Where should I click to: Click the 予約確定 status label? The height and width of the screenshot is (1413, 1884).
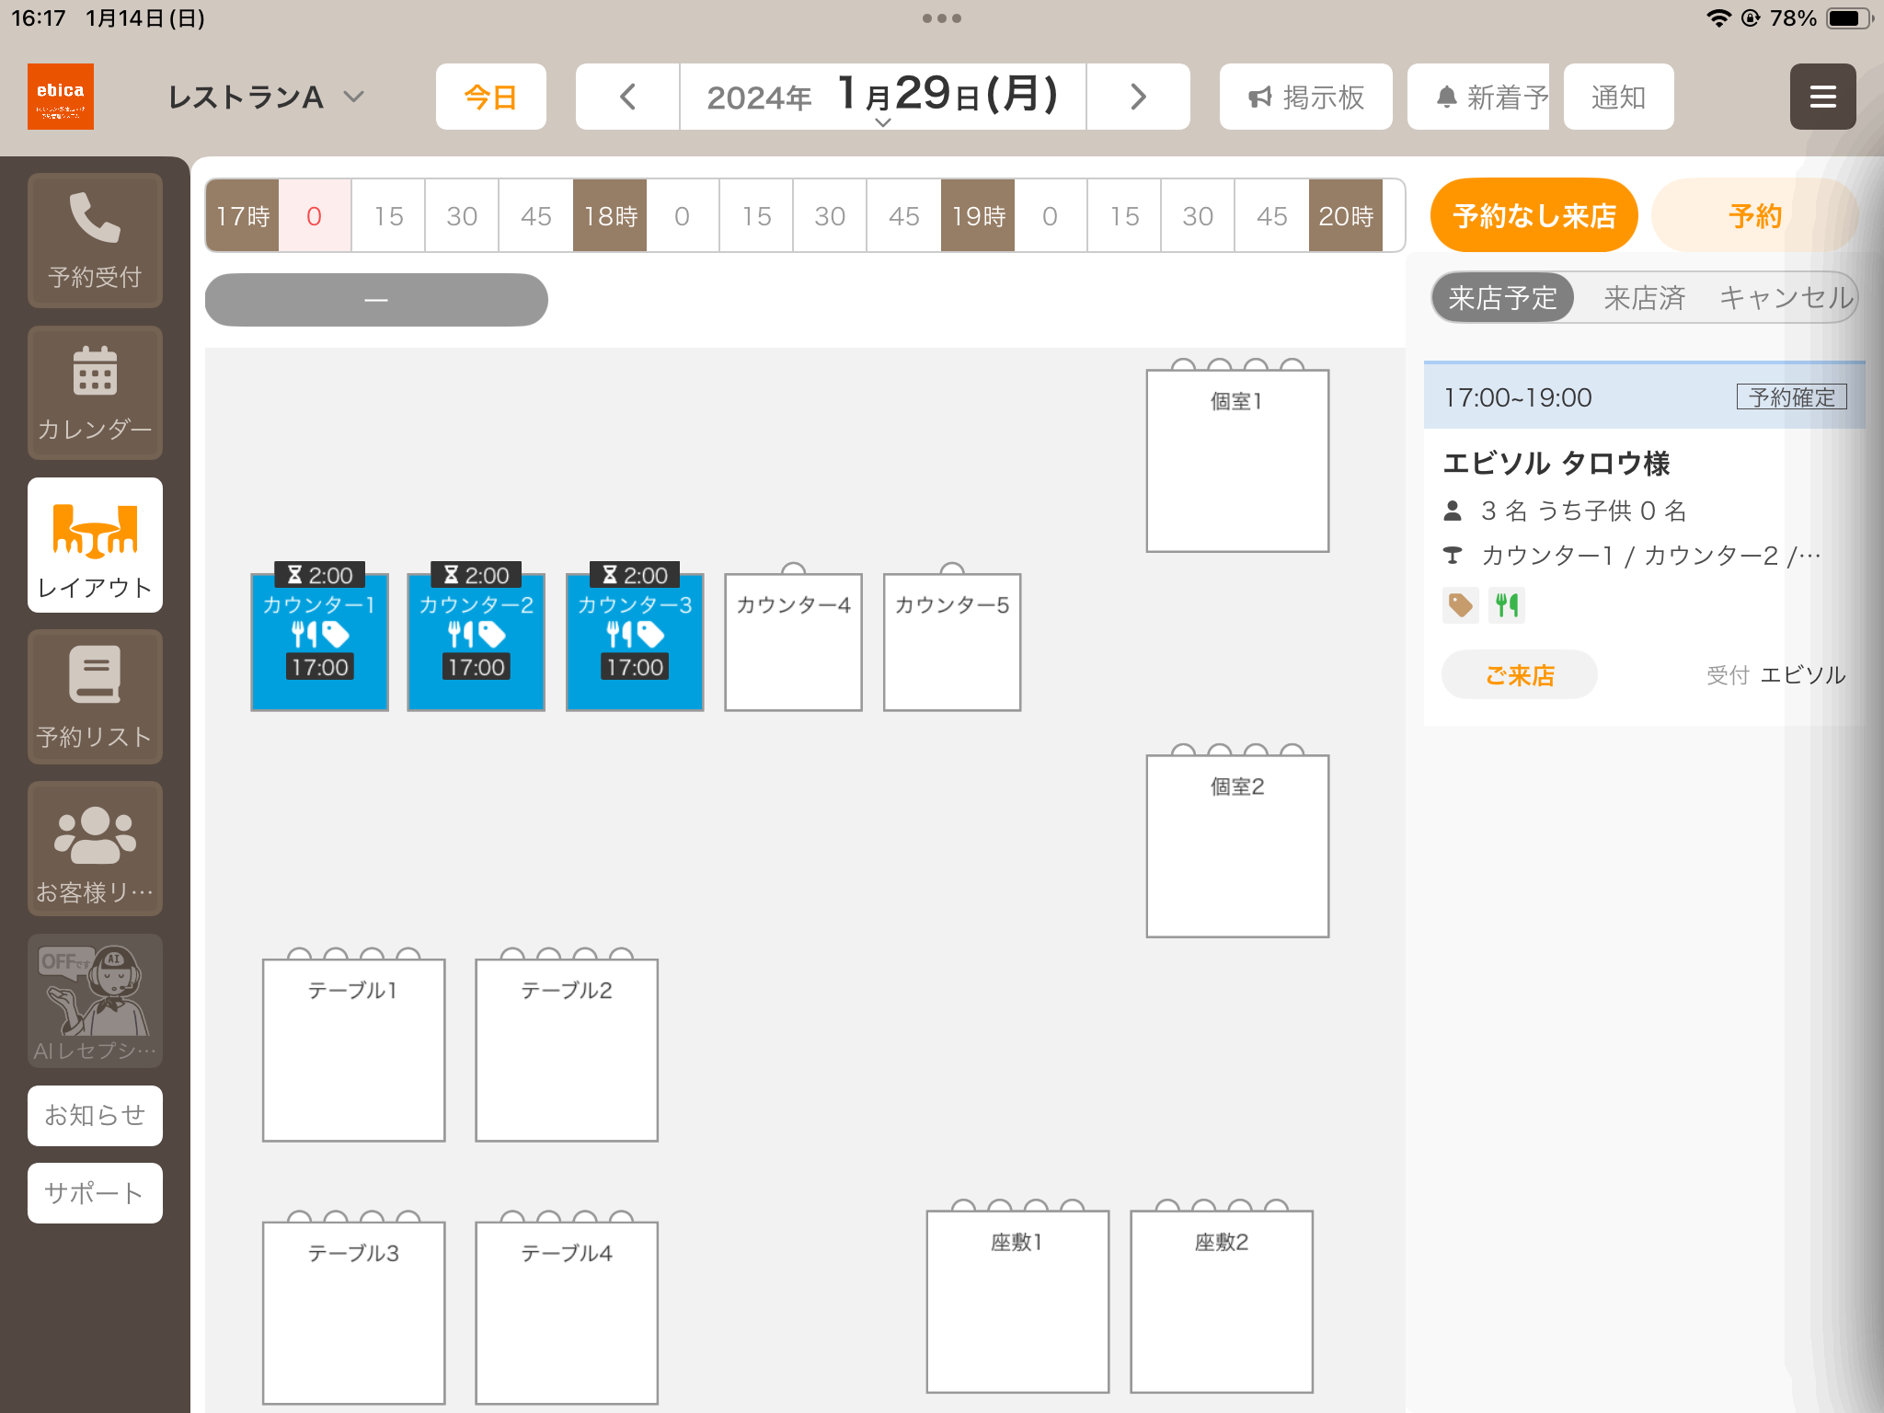1791,396
